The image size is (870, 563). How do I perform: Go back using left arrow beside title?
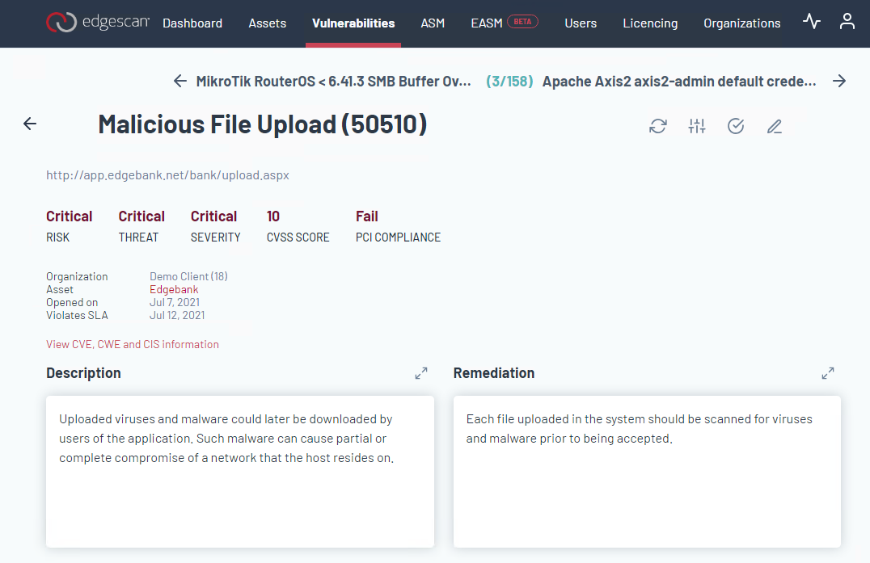[30, 124]
